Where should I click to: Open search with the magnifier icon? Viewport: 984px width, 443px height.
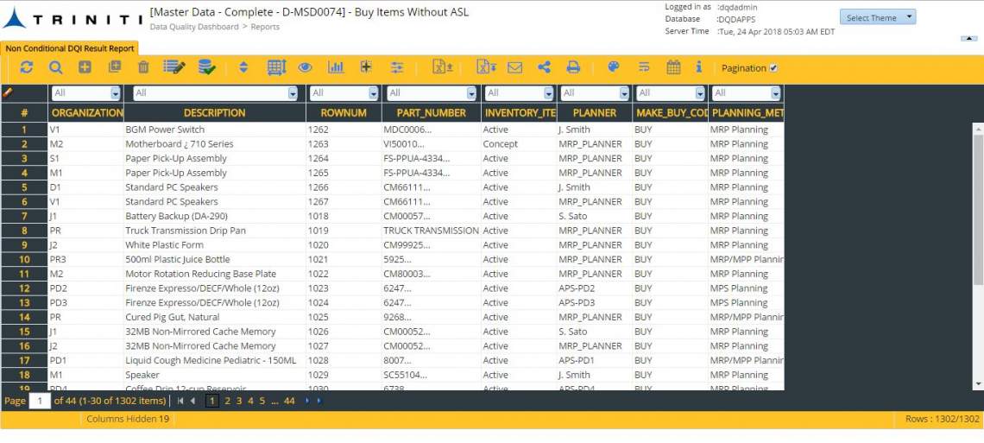coord(56,67)
